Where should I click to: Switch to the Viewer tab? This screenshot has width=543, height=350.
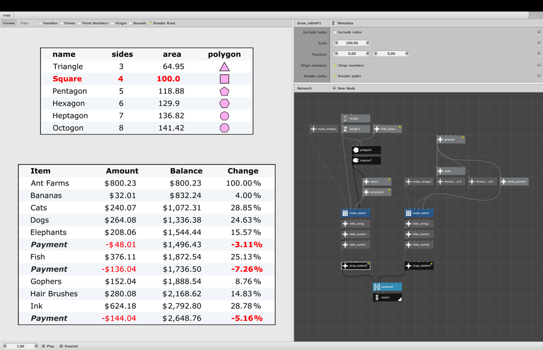click(9, 23)
